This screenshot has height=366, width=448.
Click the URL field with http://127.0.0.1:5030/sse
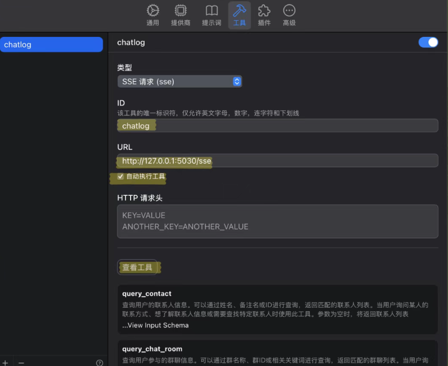point(278,161)
